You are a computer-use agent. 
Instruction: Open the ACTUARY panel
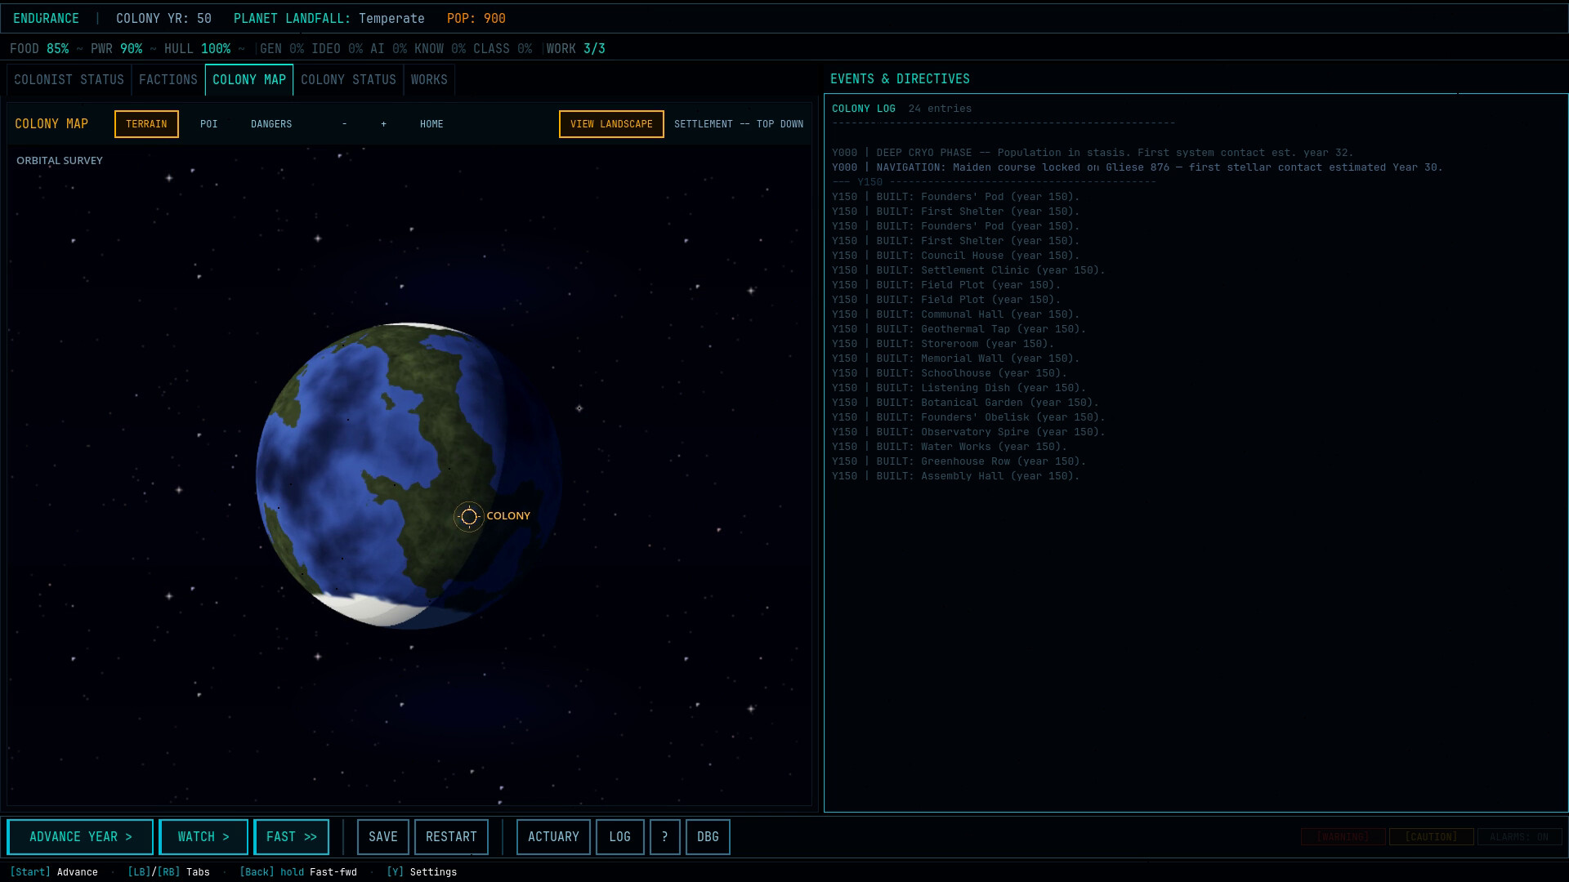(553, 837)
